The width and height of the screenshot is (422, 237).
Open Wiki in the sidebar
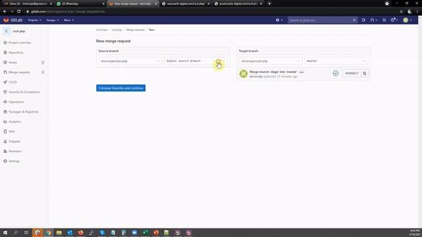9,132
